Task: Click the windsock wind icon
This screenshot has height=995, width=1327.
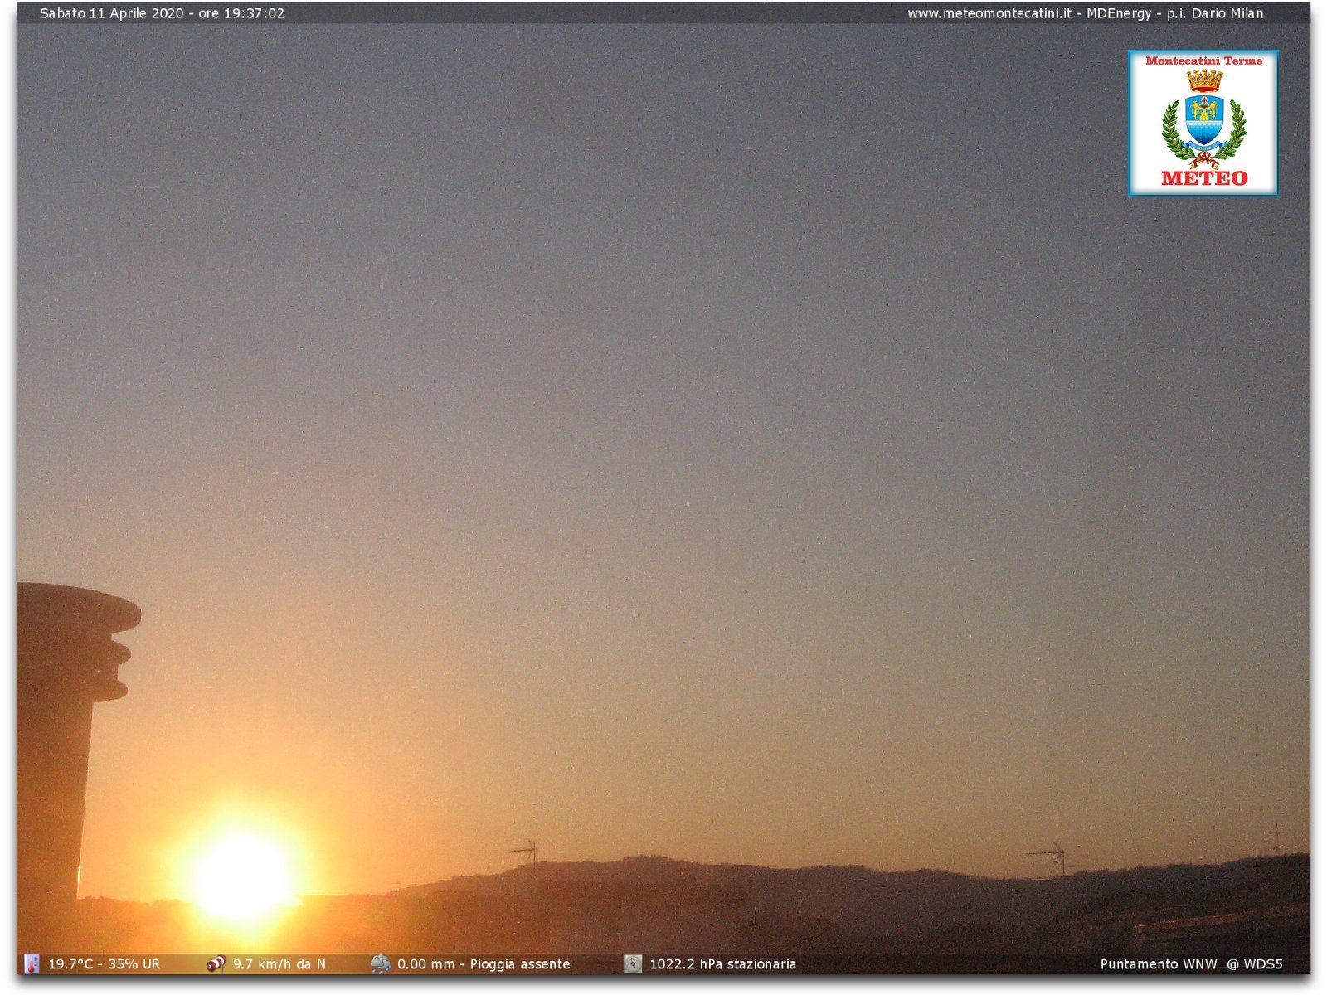Action: (x=216, y=963)
